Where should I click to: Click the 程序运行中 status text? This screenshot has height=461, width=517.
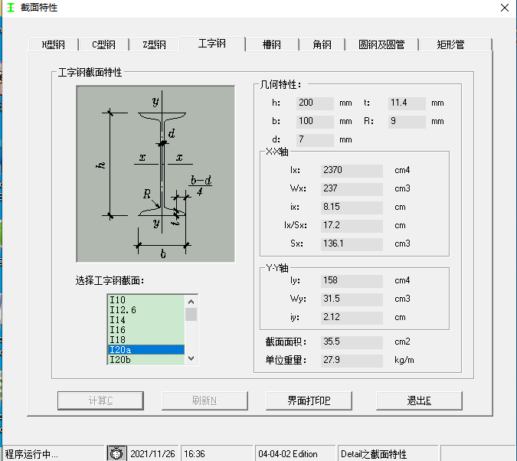pyautogui.click(x=31, y=454)
